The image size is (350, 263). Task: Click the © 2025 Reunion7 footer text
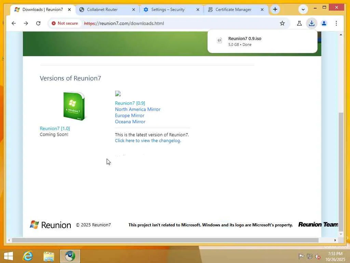[93, 225]
